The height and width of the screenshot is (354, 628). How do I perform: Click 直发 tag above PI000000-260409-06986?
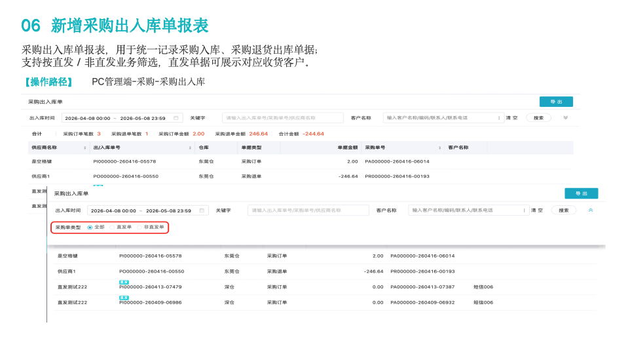[124, 298]
